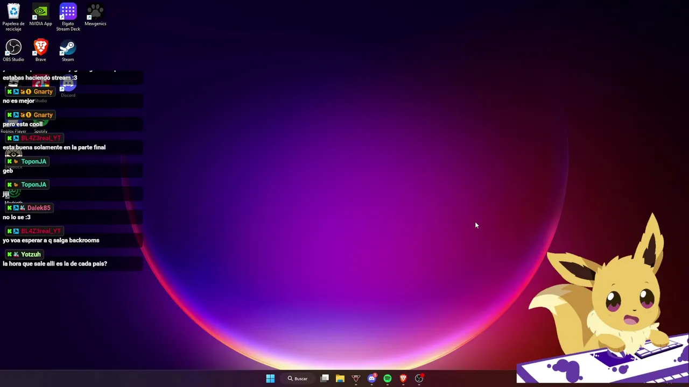Click the chat message 'no lo se :3'
Screen dimensions: 689x387
click(17, 217)
